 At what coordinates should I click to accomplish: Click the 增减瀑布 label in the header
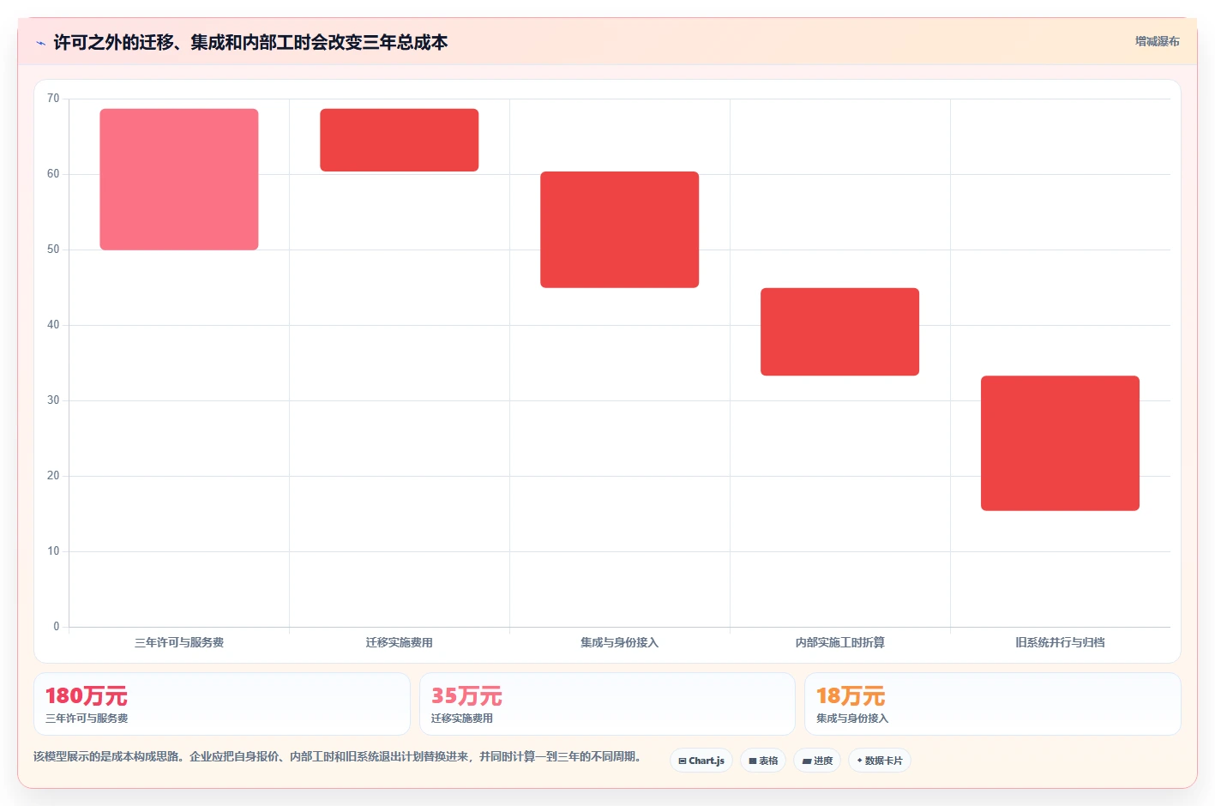pos(1157,41)
